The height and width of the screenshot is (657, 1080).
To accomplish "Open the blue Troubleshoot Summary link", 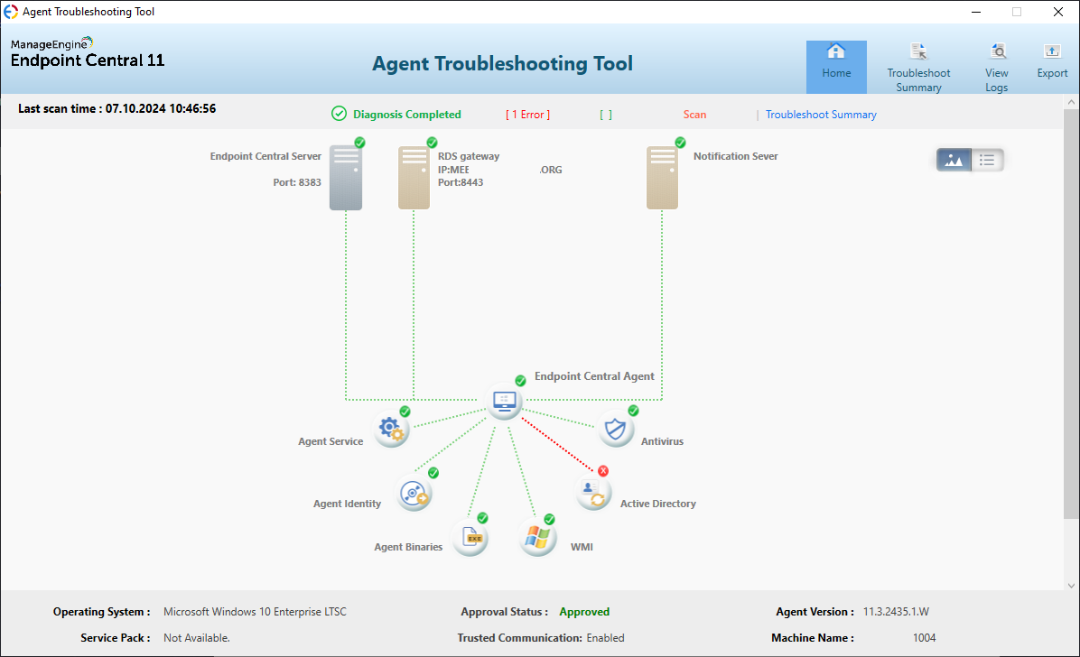I will point(821,115).
